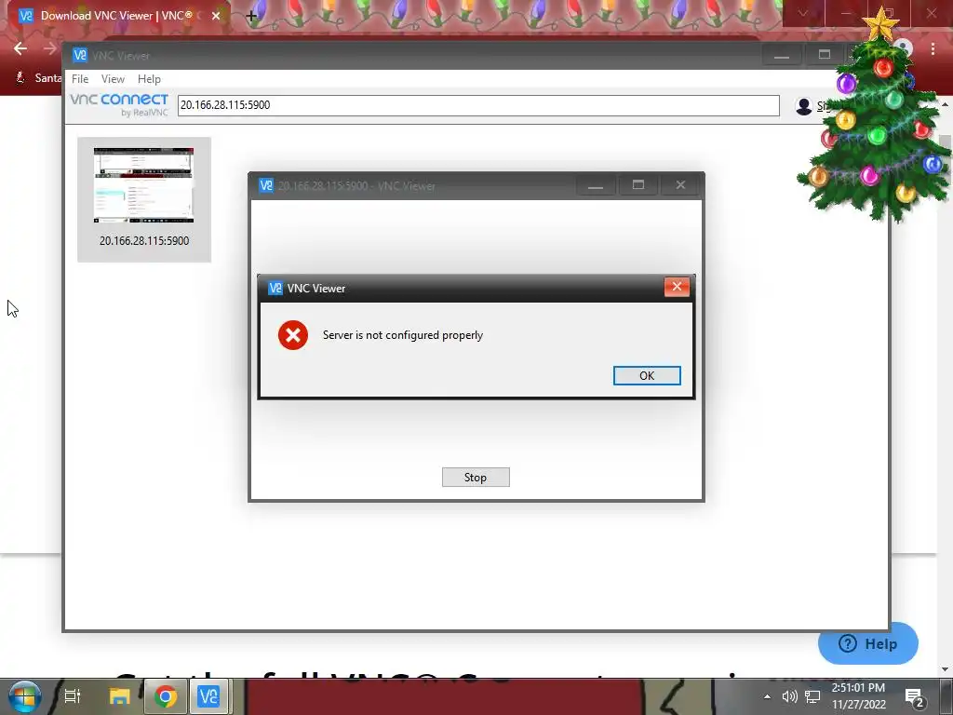Select the Download VNC Viewer browser tab
This screenshot has width=953, height=715.
pyautogui.click(x=115, y=16)
